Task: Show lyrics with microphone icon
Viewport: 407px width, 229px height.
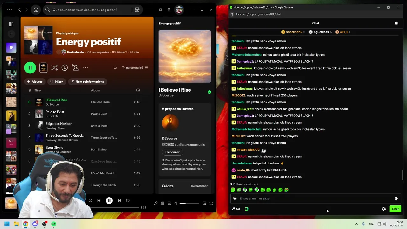Action: coord(156,203)
